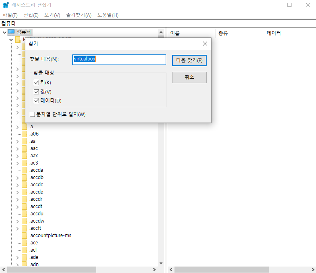Click values pane scroll left arrow
Image resolution: width=316 pixels, height=273 pixels.
click(171, 269)
